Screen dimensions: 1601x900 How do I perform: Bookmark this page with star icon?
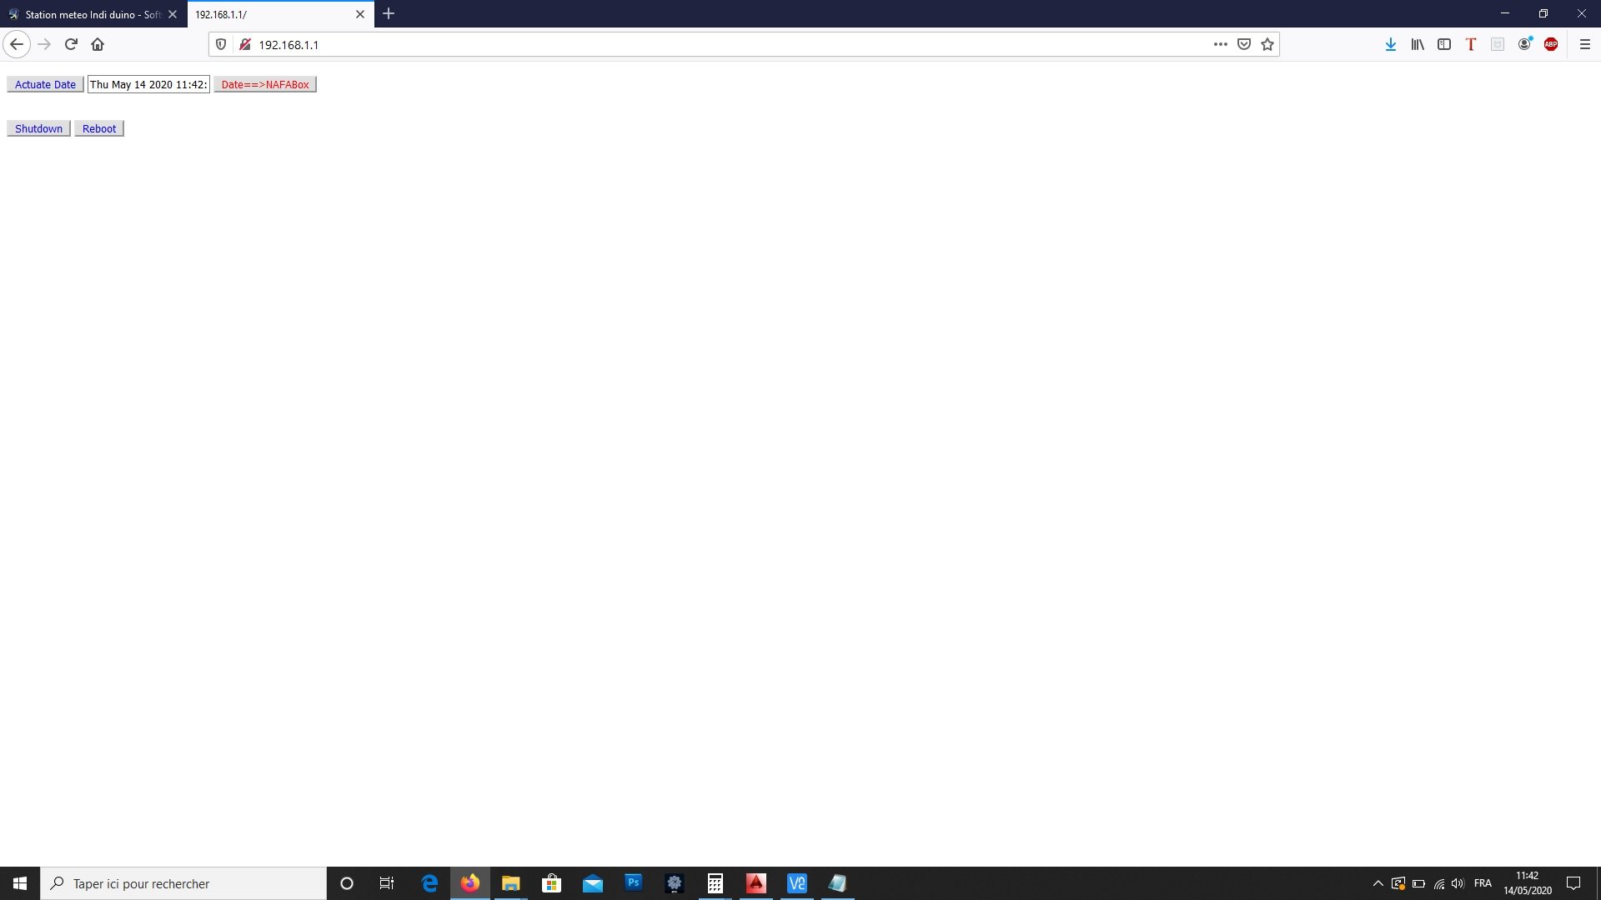point(1267,45)
